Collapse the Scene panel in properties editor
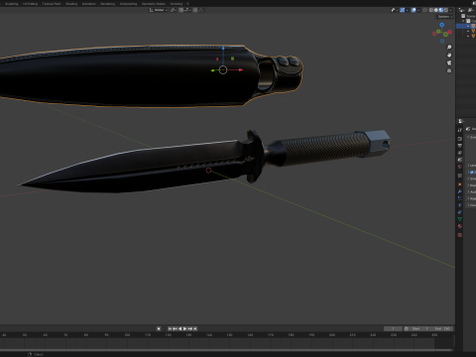 471,137
